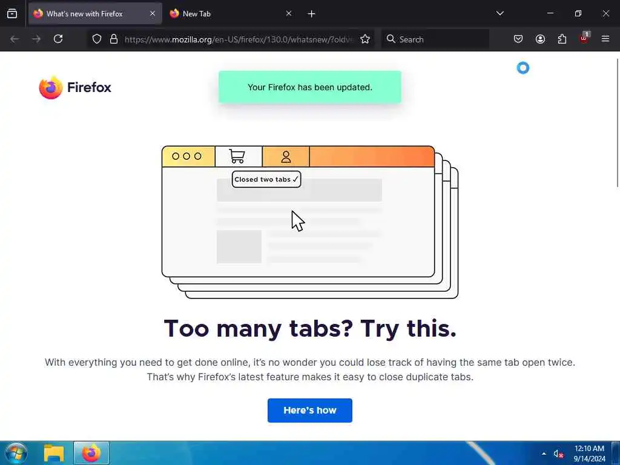
Task: Click the mozilla.org URL address bar
Action: [239, 39]
